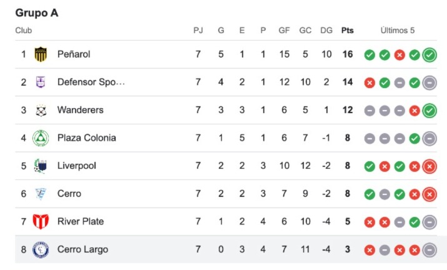Click the Liverpool club crest

click(x=41, y=166)
